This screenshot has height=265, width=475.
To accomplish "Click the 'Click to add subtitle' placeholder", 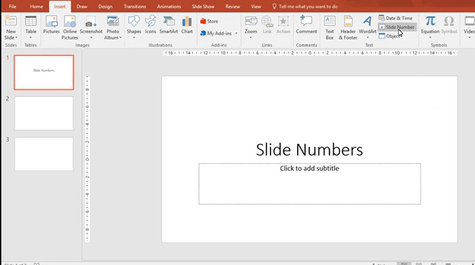I will click(310, 184).
